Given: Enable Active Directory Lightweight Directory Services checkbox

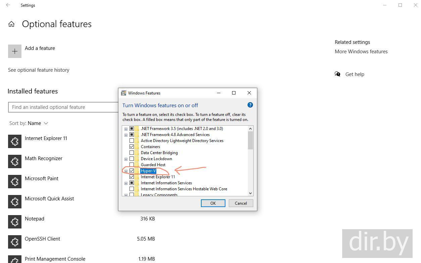Looking at the screenshot, I should tap(131, 141).
